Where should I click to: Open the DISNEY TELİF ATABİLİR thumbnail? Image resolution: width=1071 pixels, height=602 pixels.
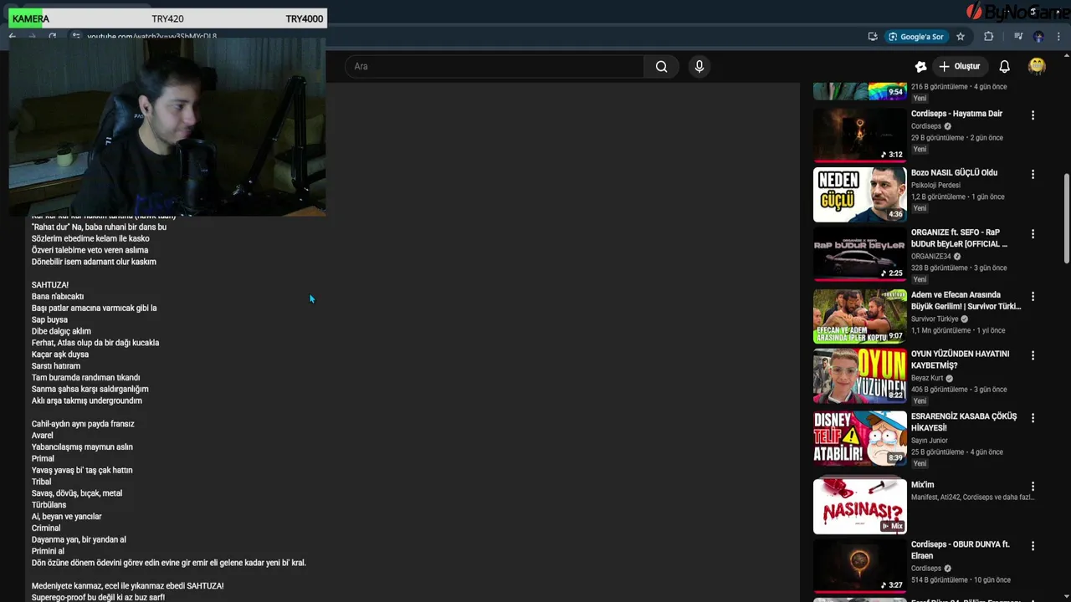859,438
